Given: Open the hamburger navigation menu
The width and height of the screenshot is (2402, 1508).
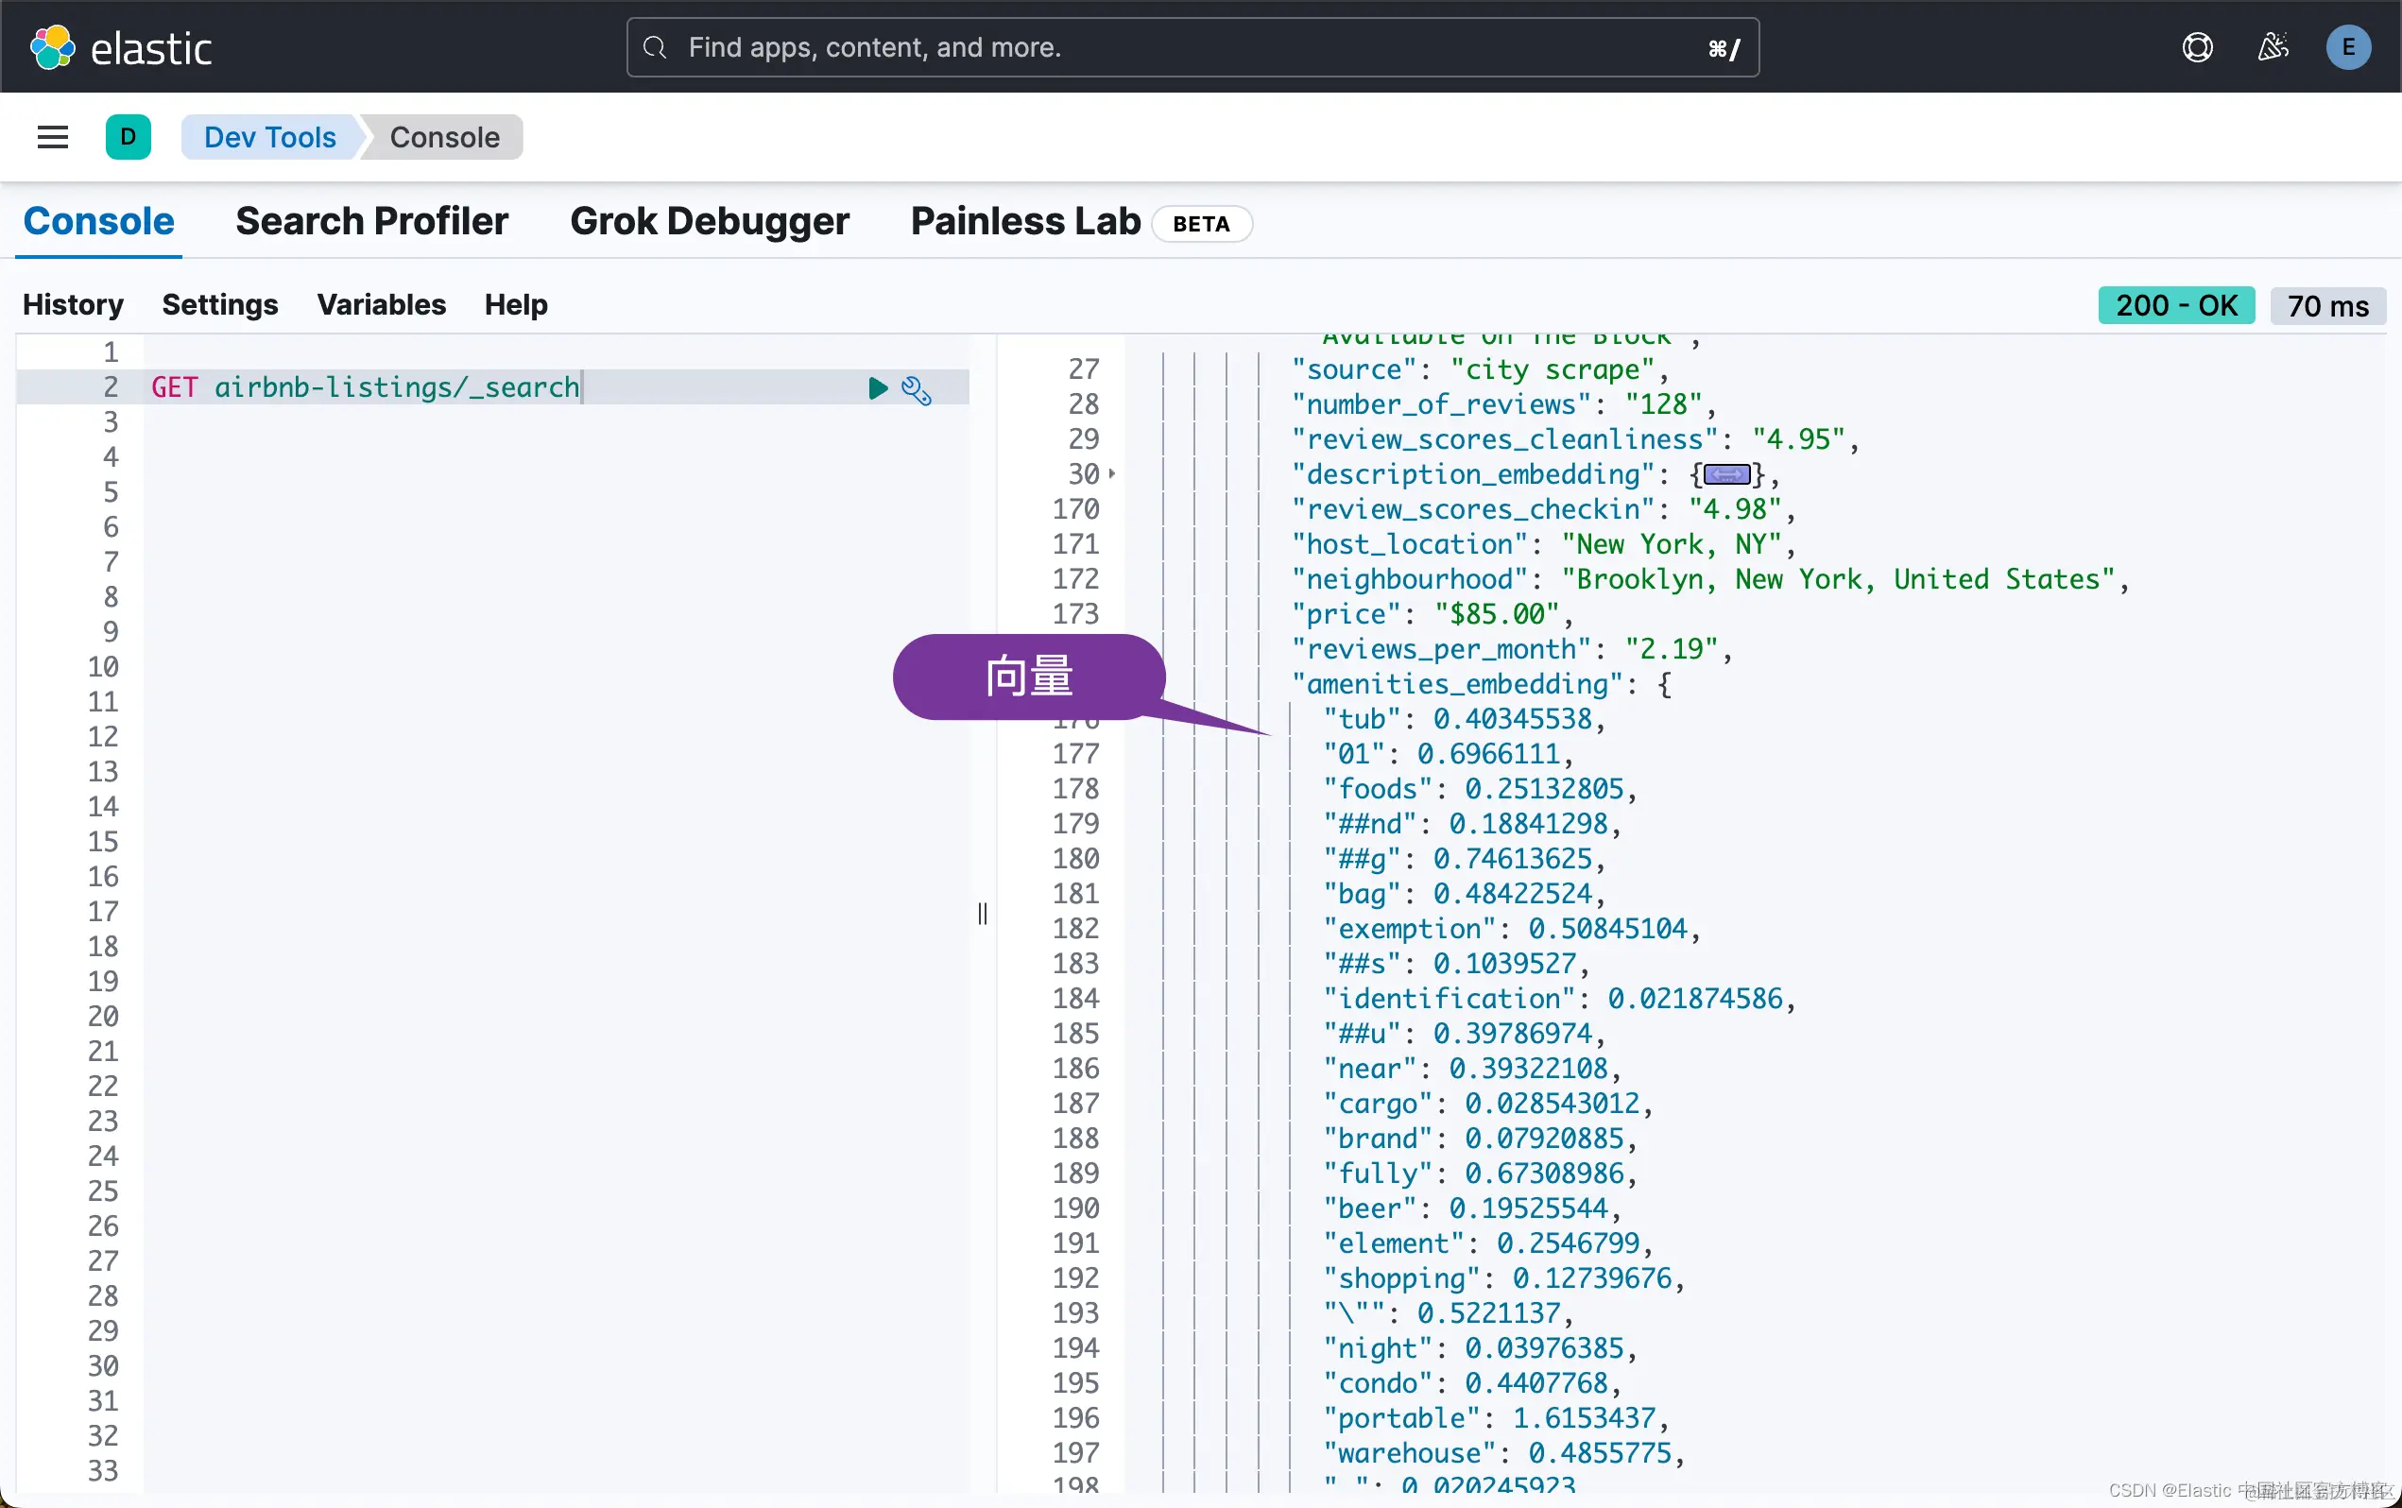Looking at the screenshot, I should tap(53, 137).
